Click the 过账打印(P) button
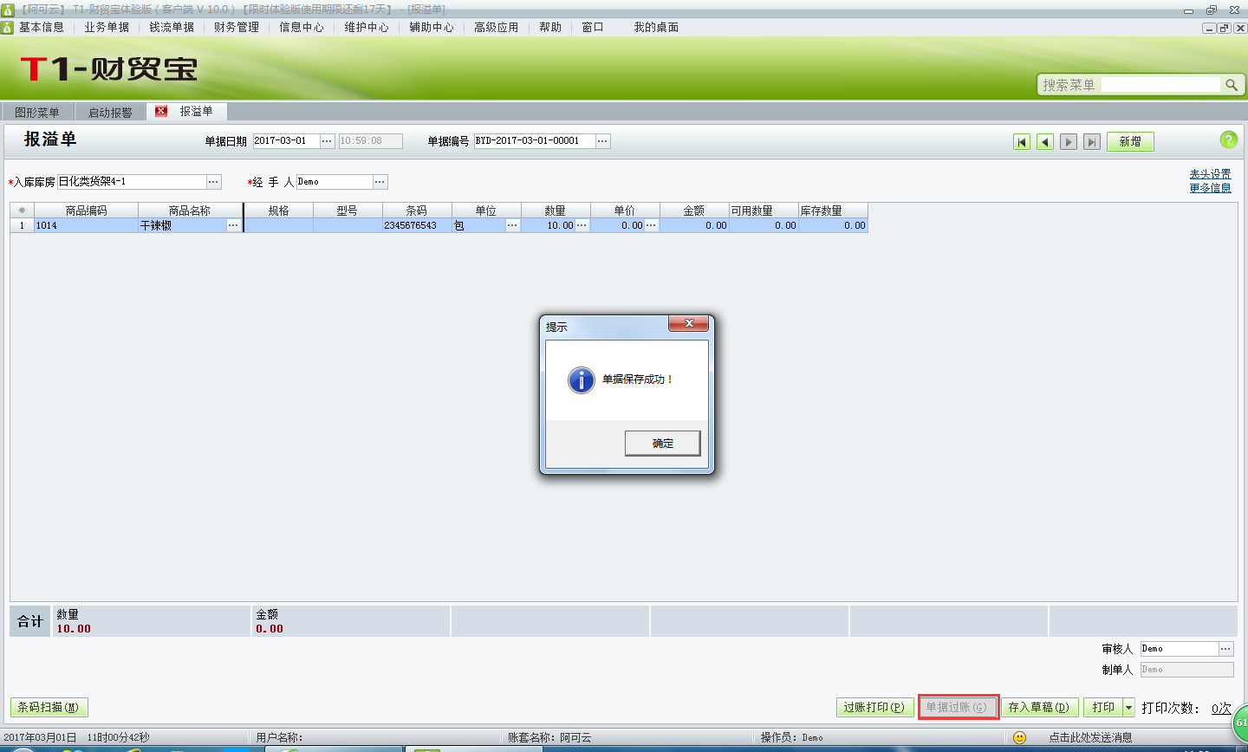 tap(874, 708)
